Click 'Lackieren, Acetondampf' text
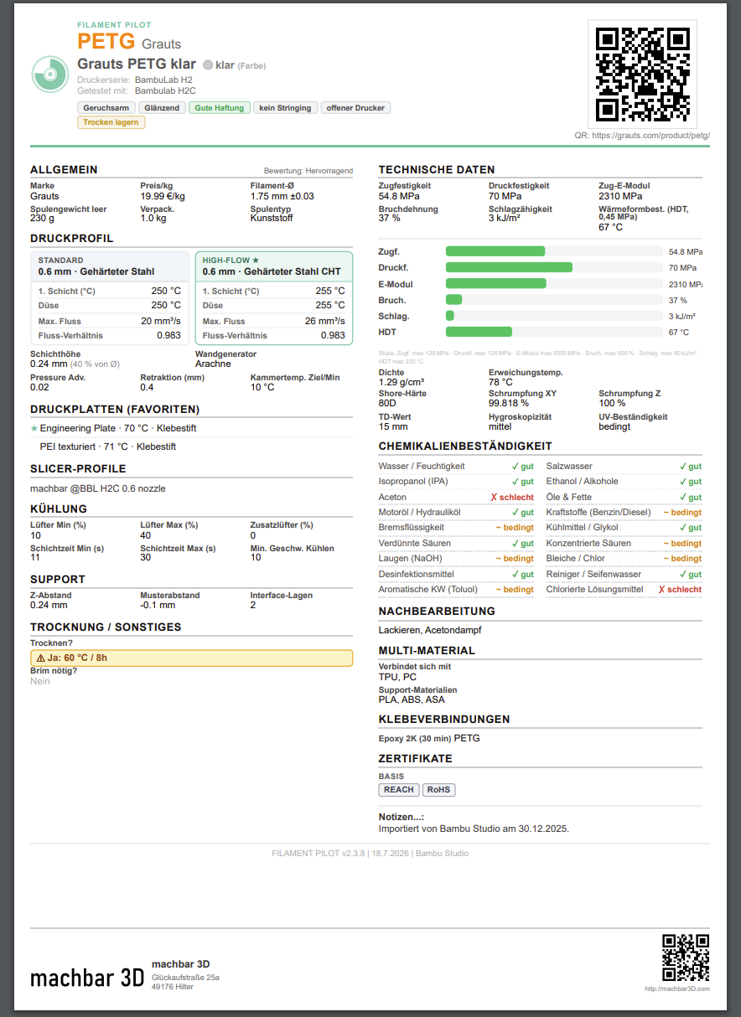Screen dimensions: 741x1017 coord(430,630)
